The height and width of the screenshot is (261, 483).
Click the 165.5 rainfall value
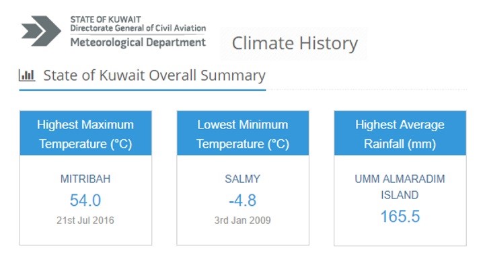click(x=400, y=217)
